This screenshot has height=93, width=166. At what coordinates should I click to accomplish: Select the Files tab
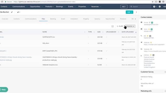click(x=43, y=19)
